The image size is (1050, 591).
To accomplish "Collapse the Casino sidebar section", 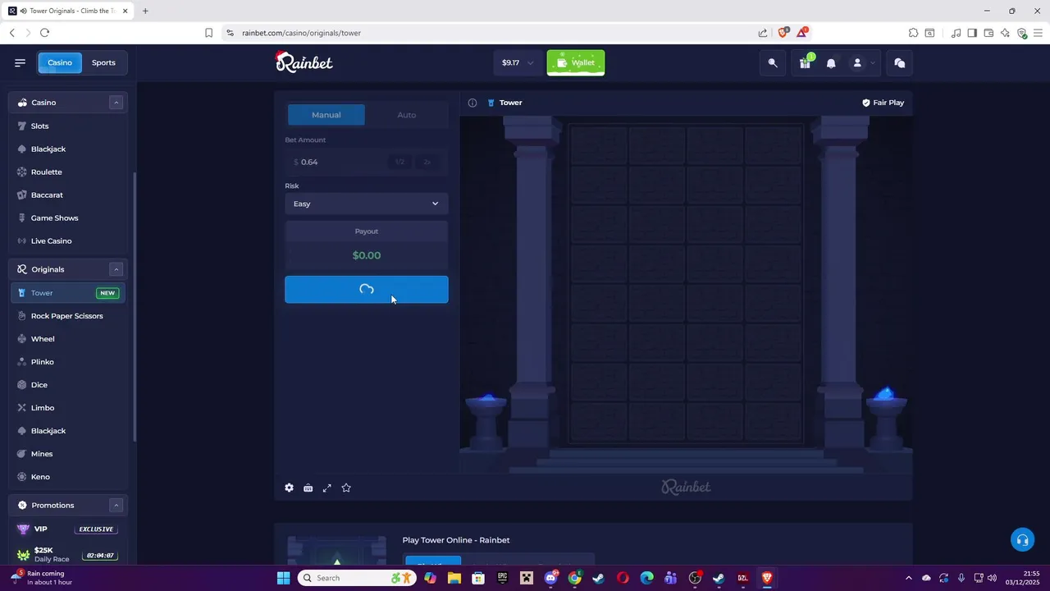I will pyautogui.click(x=116, y=103).
